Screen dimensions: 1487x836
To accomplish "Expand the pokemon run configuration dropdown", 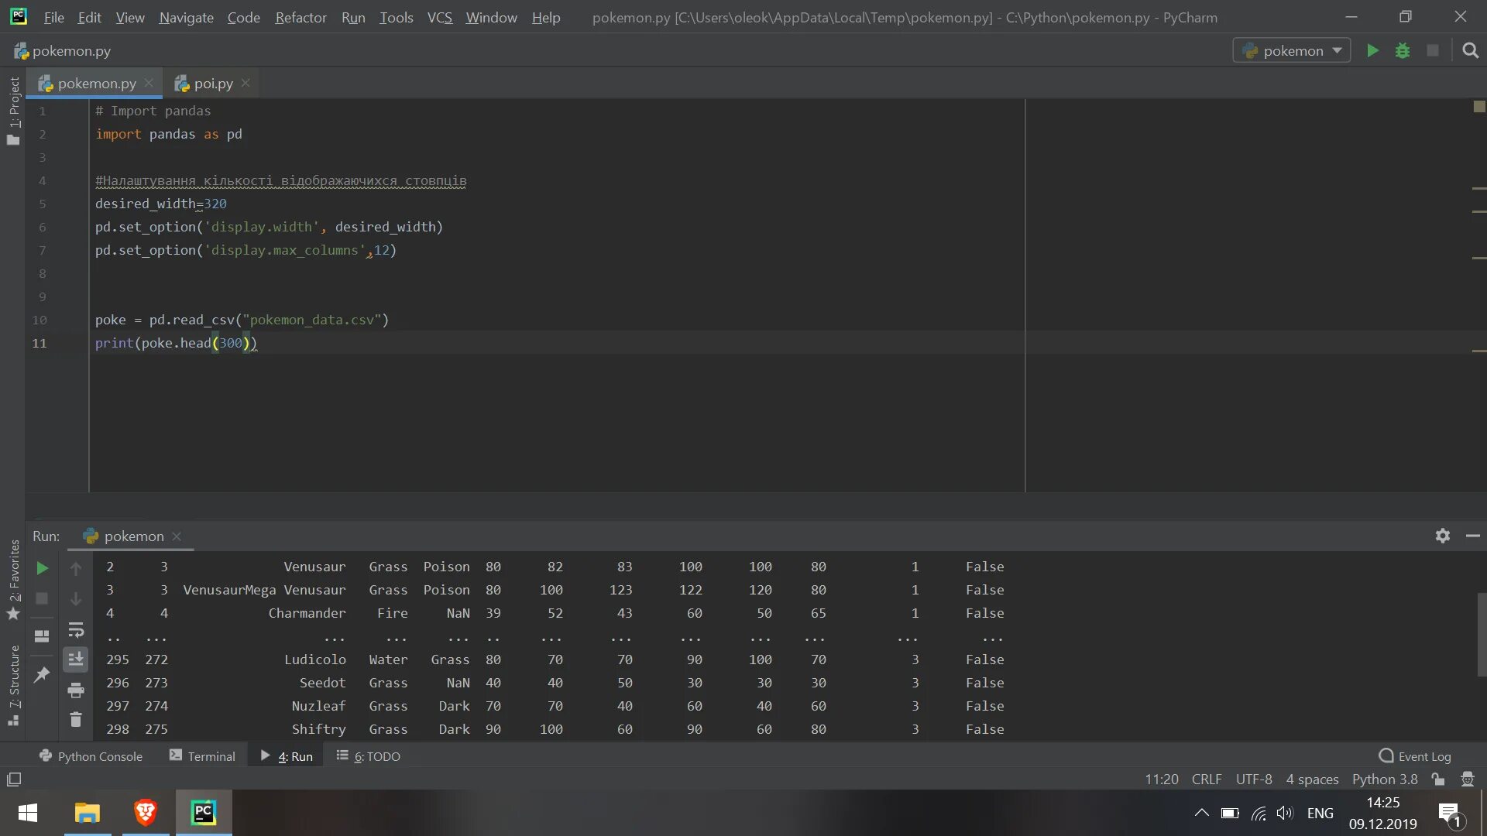I will click(1291, 50).
